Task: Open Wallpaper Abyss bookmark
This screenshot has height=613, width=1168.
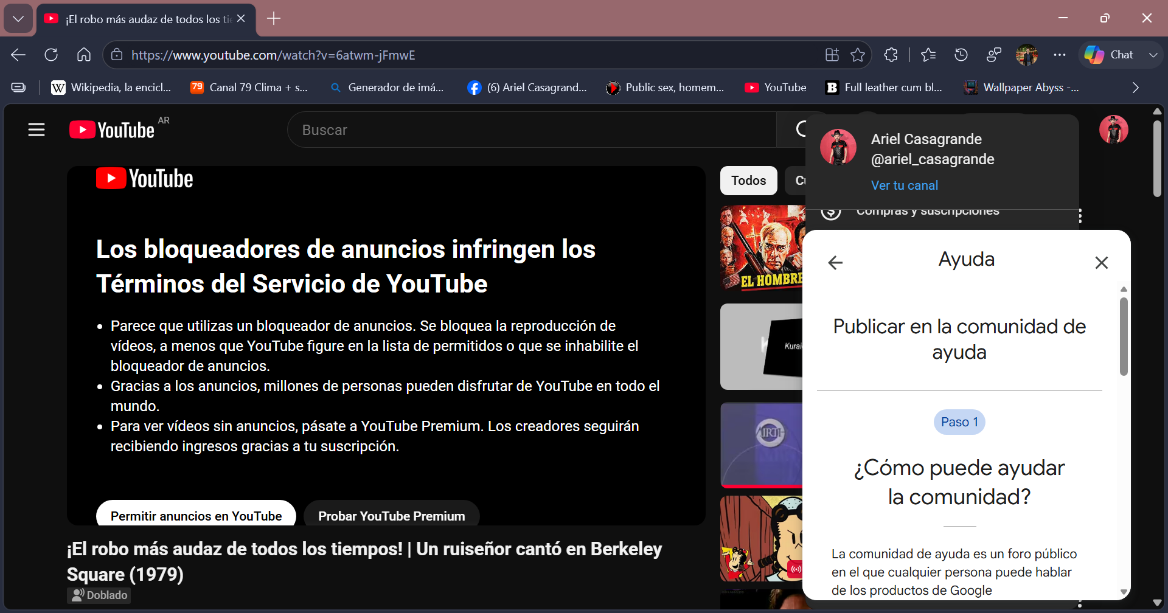Action: tap(1021, 88)
